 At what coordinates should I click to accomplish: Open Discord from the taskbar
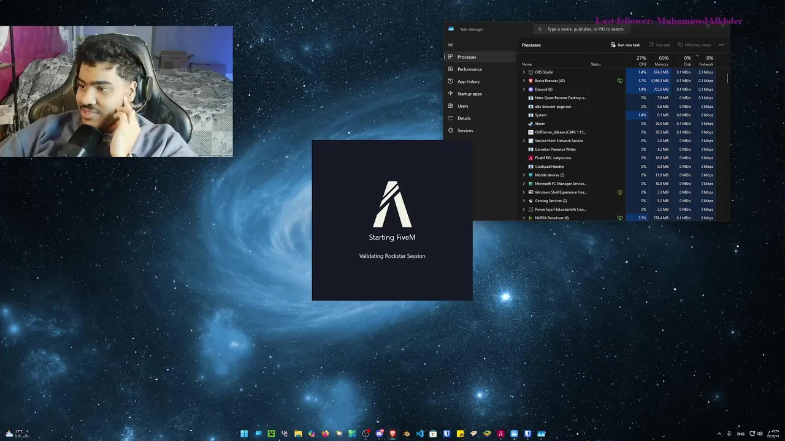pyautogui.click(x=379, y=434)
